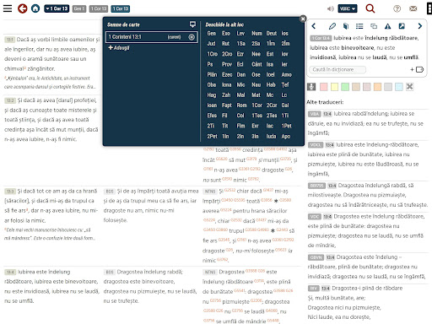Screen dimensions: 432x324
Task: Toggle audio with the speaker icon
Action: pos(331,8)
